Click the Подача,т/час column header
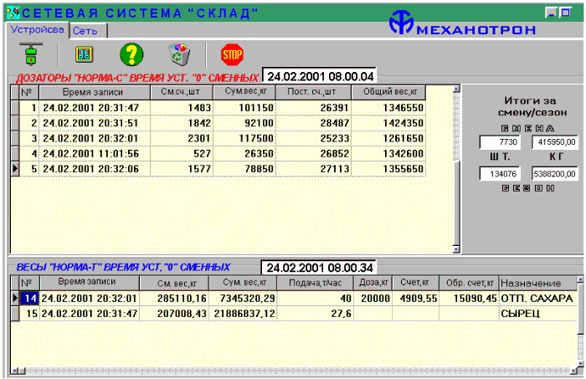This screenshot has height=379, width=586. coord(315,283)
